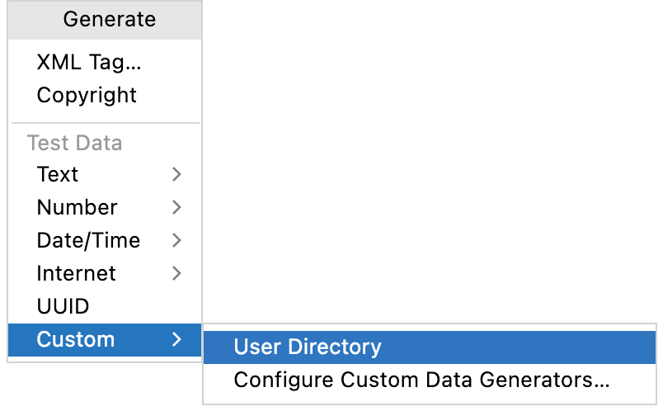Click the Test Data section label
Viewport: 663px width, 411px height.
click(75, 143)
